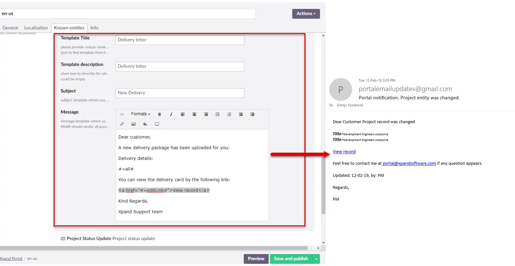This screenshot has height=266, width=515.
Task: Apply italic formatting in message editor
Action: click(171, 114)
